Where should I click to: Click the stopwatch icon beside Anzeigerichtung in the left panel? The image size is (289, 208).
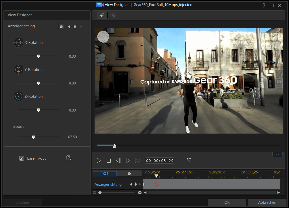point(61,27)
